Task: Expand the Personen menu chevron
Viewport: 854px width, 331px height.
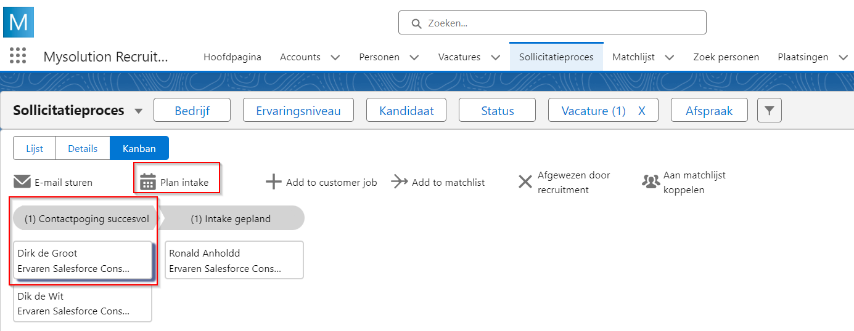Action: point(414,57)
